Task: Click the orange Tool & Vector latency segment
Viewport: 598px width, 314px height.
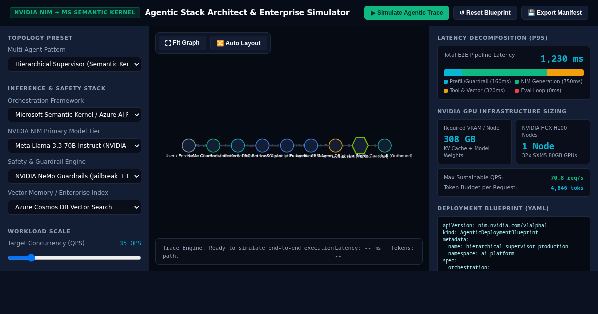Action: (565, 73)
